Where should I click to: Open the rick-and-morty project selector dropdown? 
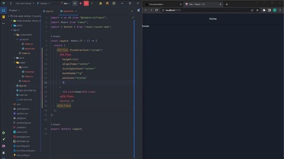pos(25,4)
